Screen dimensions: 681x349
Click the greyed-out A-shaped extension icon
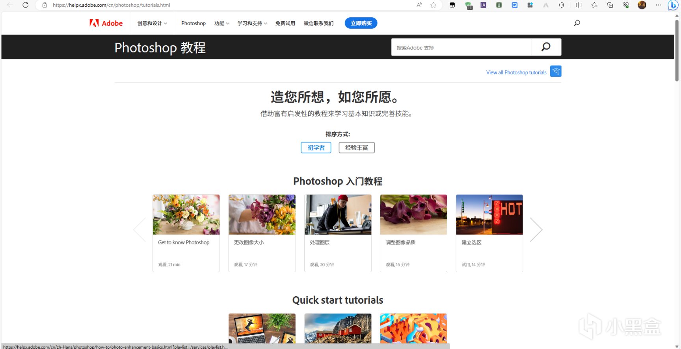(x=546, y=5)
